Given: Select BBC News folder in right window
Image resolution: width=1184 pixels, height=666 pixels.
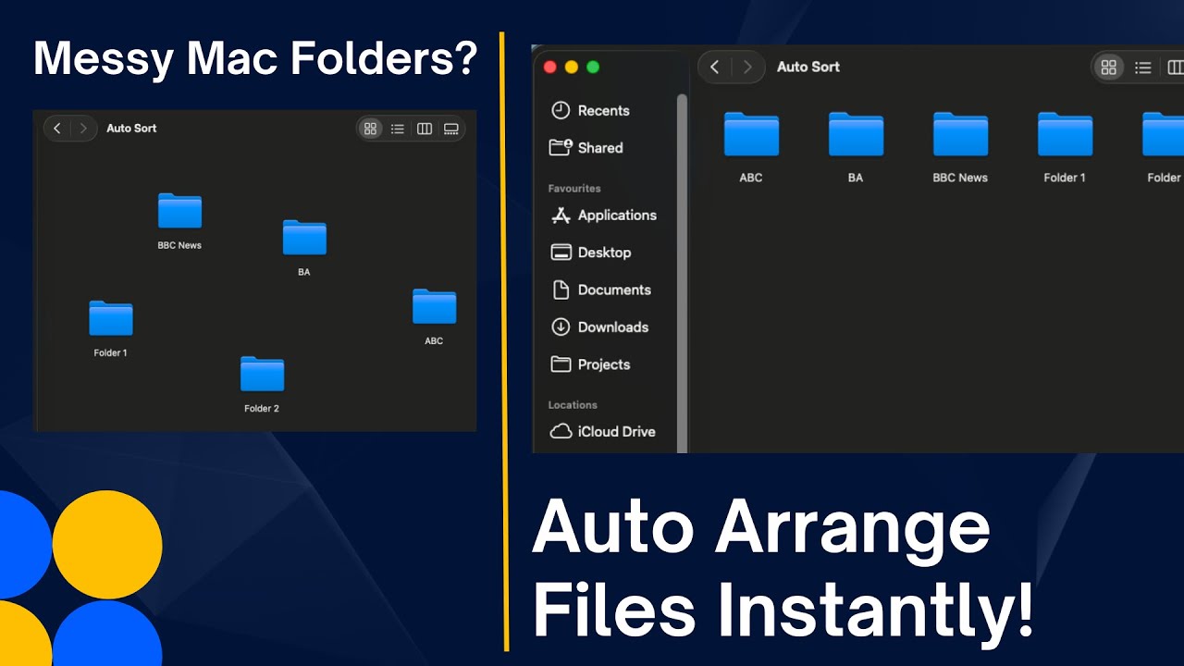Looking at the screenshot, I should 960,147.
